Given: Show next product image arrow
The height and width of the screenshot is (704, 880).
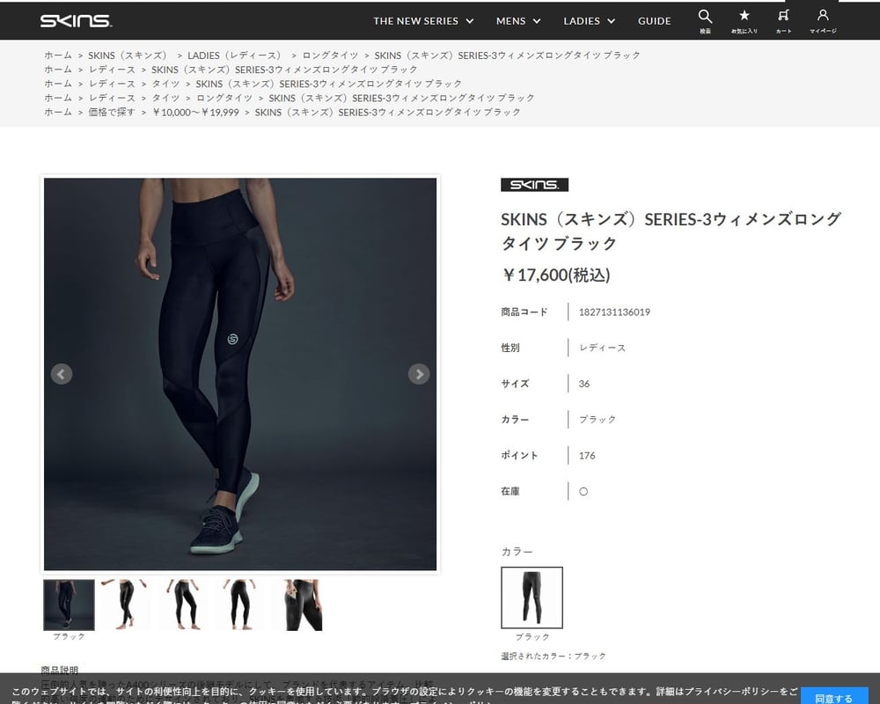Looking at the screenshot, I should click(x=419, y=374).
